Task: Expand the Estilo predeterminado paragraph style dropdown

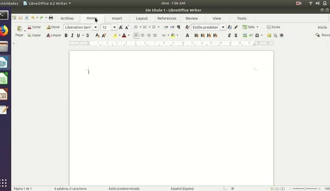Action: tap(223, 27)
